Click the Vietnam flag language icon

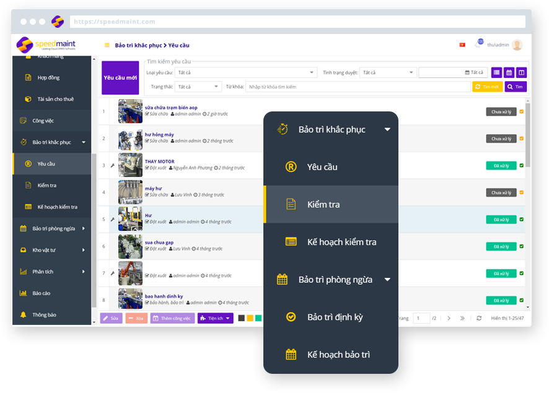[462, 45]
